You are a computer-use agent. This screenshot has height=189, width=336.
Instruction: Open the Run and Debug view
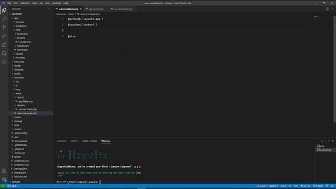click(4, 36)
